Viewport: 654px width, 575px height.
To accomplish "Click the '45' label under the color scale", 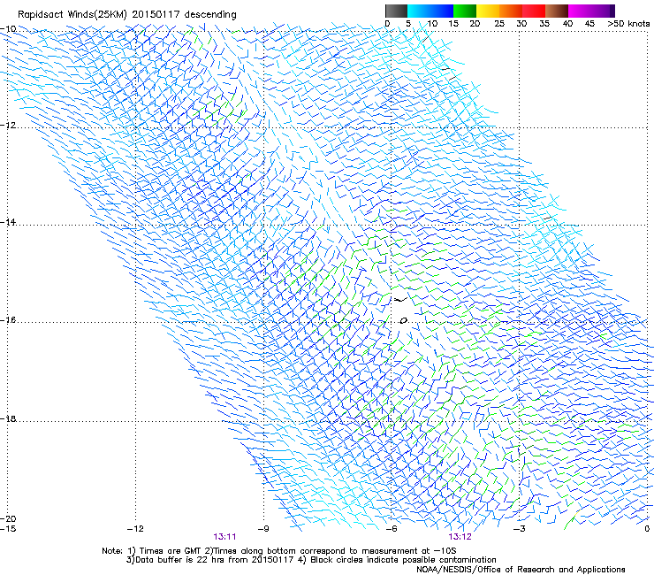I will pos(589,24).
